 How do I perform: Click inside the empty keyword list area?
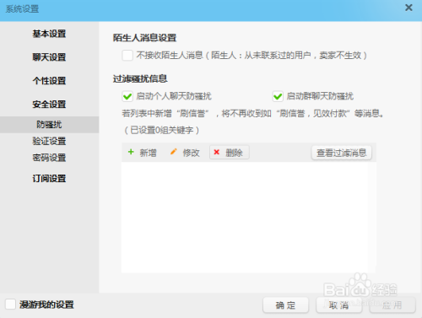point(249,218)
